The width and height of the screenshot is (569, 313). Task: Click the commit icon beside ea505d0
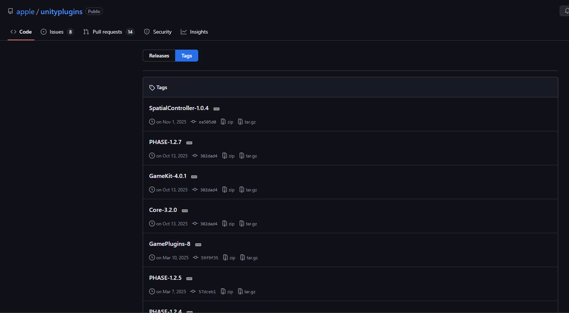pyautogui.click(x=193, y=122)
